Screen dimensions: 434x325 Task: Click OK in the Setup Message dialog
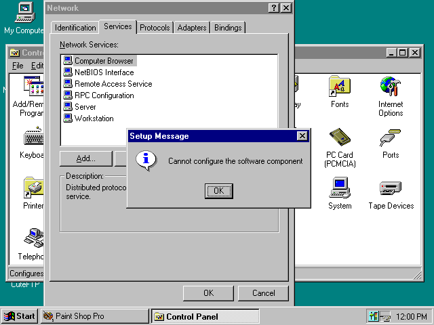[218, 191]
